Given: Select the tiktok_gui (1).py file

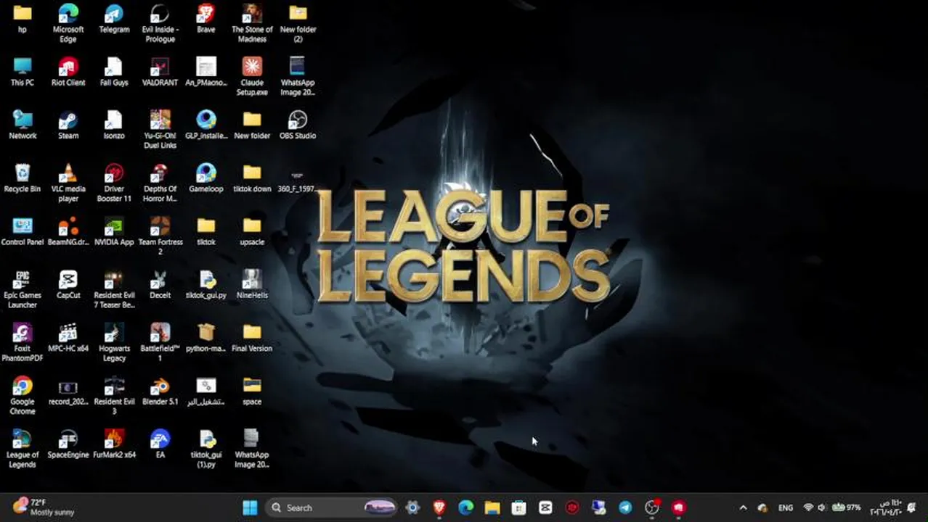Looking at the screenshot, I should click(x=206, y=448).
